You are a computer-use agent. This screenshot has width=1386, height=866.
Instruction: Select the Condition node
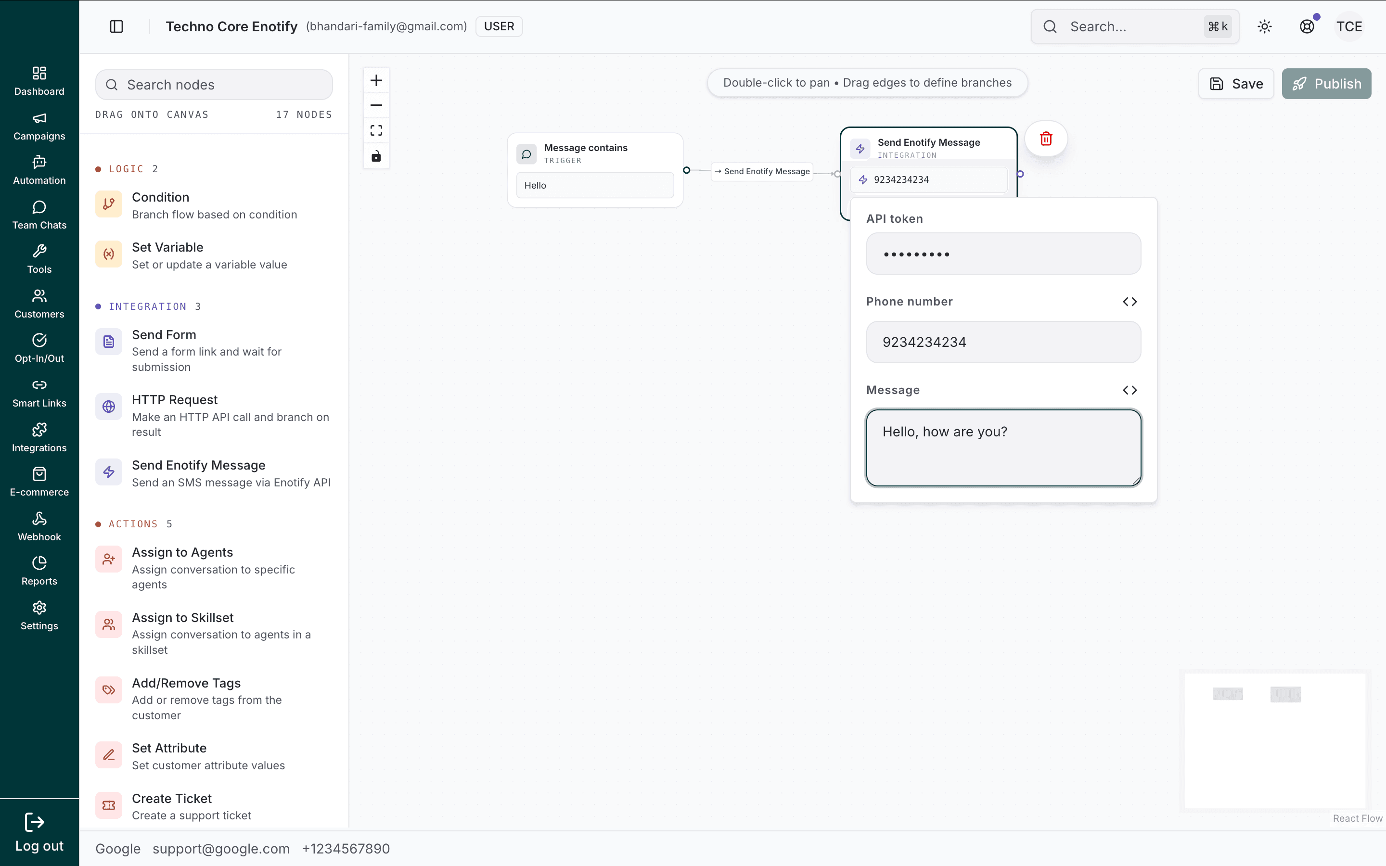214,205
